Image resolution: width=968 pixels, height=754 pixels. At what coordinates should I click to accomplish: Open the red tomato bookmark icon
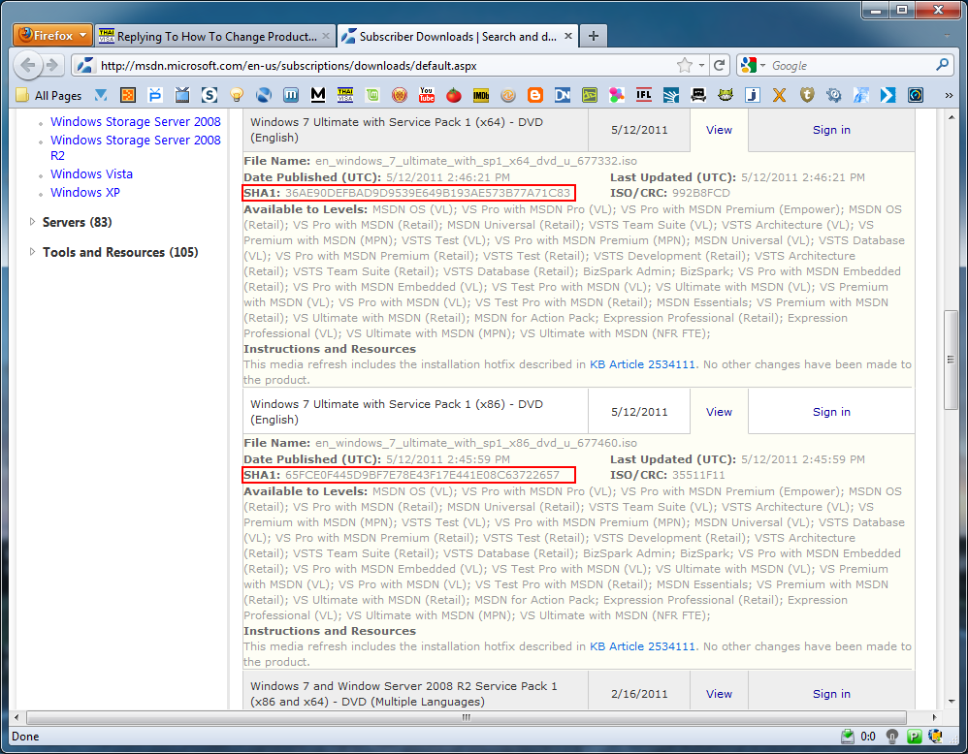click(x=454, y=95)
